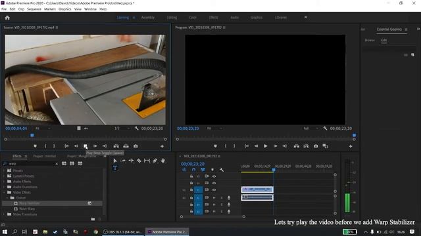Filter effects by Accelerated Effects badge
This screenshot has width=421, height=236.
click(64, 163)
